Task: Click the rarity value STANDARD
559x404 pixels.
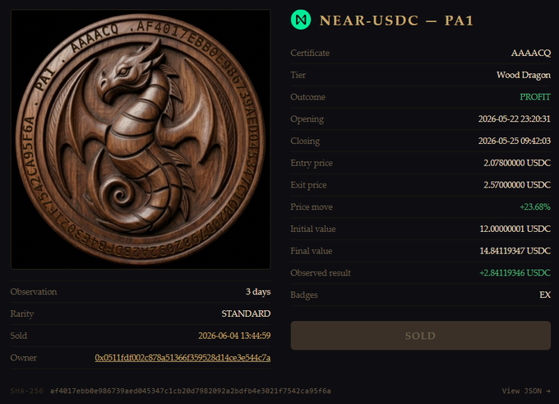Action: coord(246,313)
